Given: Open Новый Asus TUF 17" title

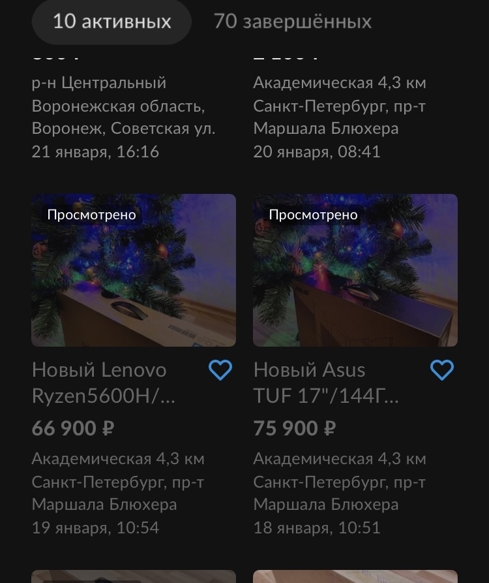Looking at the screenshot, I should click(x=326, y=383).
